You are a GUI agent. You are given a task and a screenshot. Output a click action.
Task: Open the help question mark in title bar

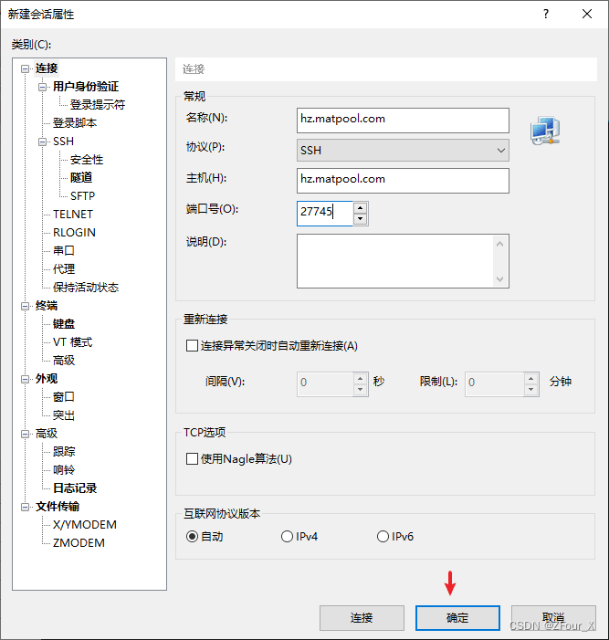click(546, 14)
